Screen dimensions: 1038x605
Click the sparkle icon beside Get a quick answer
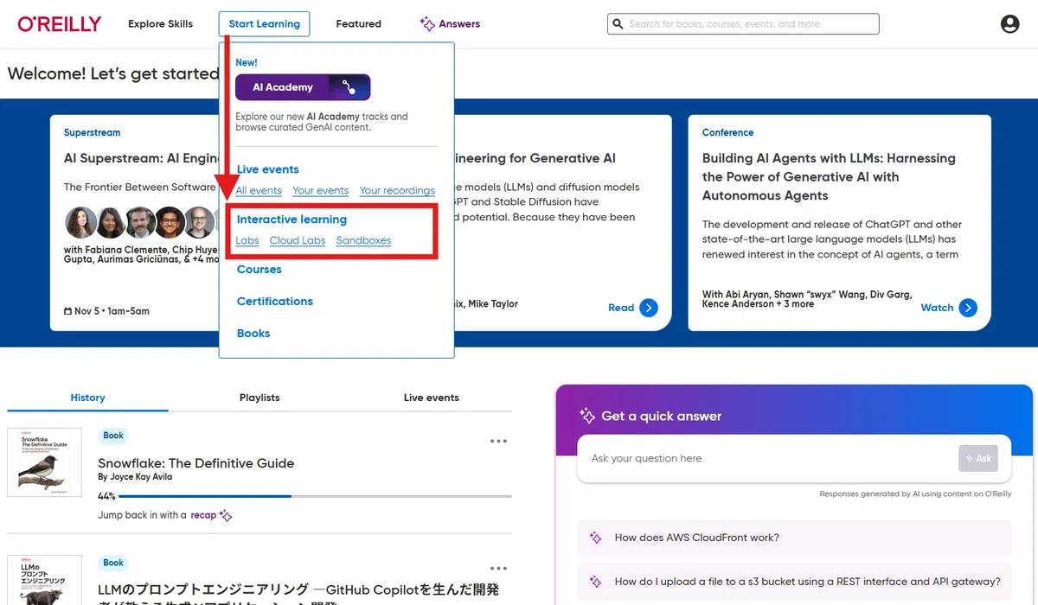587,416
